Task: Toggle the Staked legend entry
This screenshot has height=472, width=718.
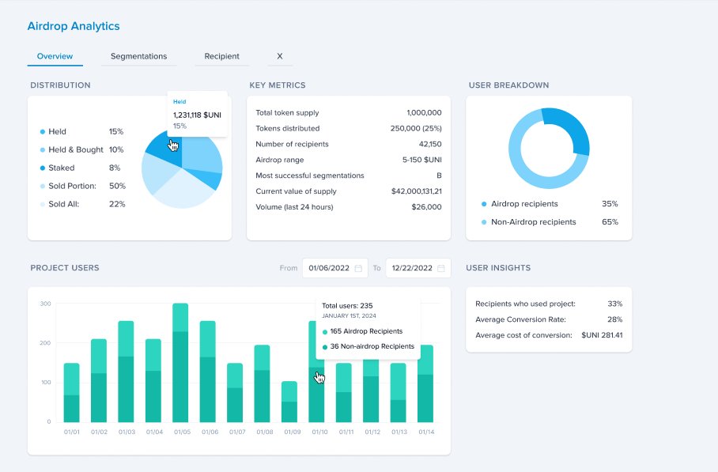Action: (62, 168)
